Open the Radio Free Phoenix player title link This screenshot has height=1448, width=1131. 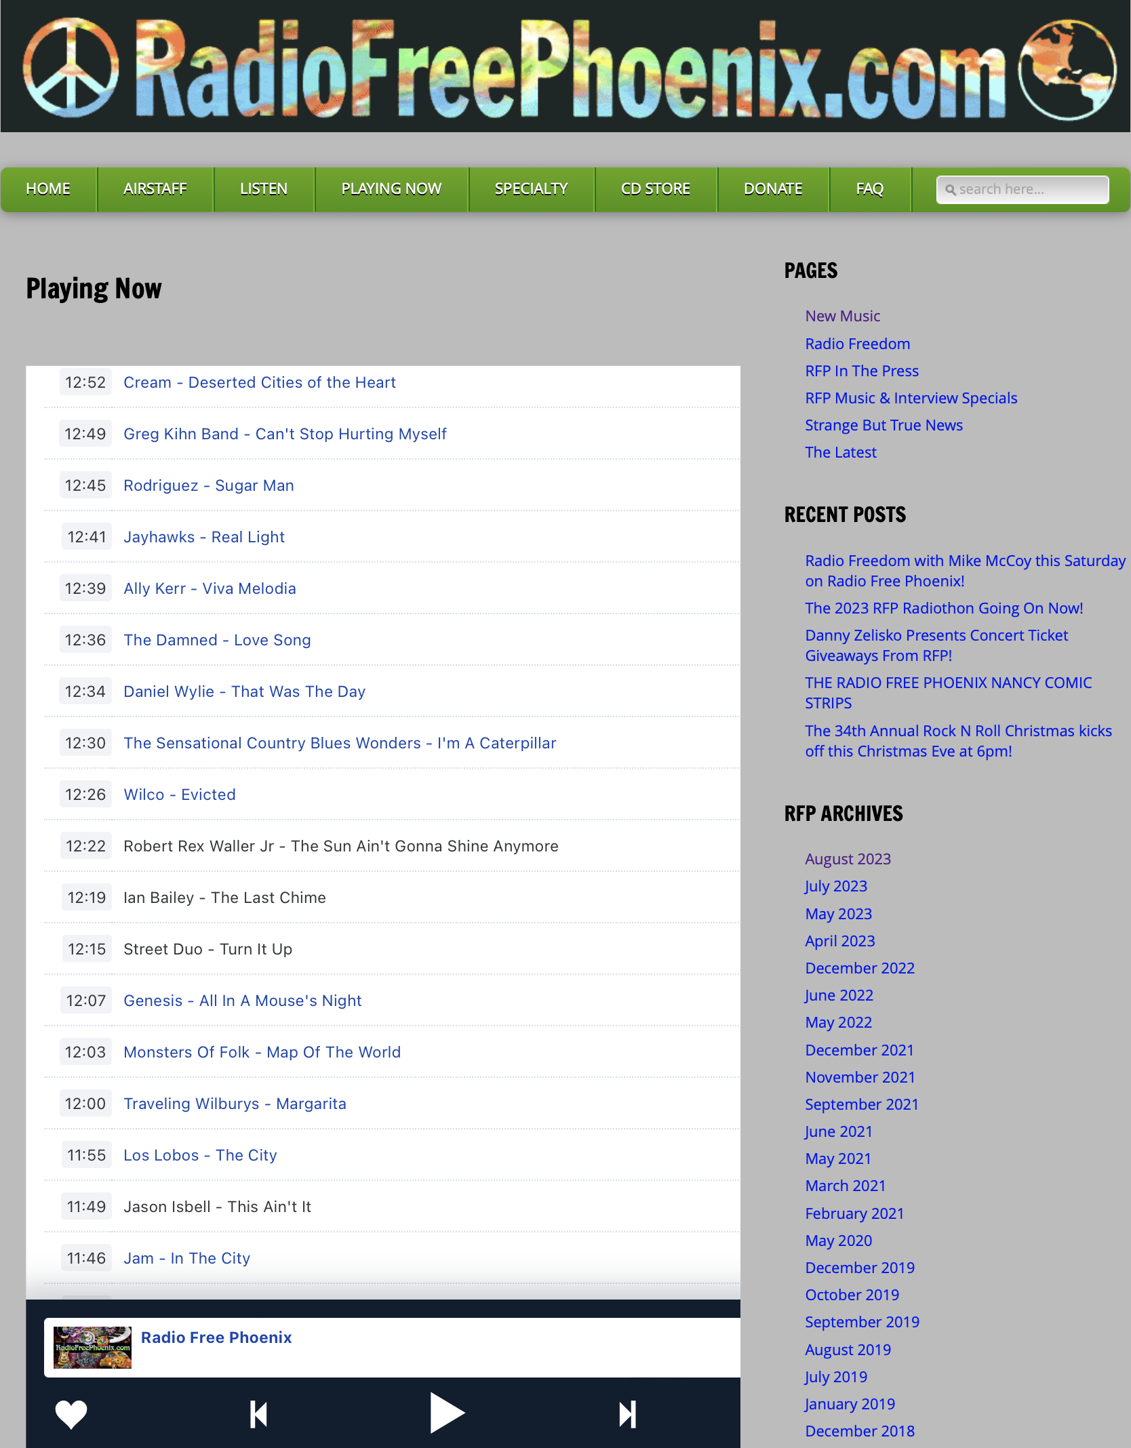pos(216,1338)
